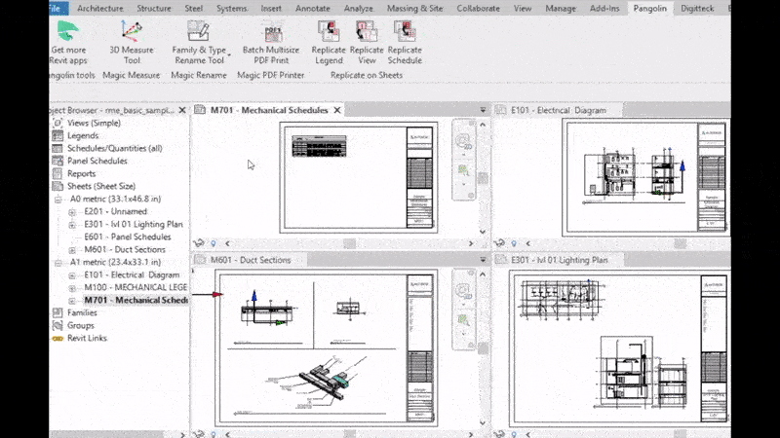The width and height of the screenshot is (780, 438).
Task: Click scroll-up arrow in M601 view
Action: (x=483, y=274)
